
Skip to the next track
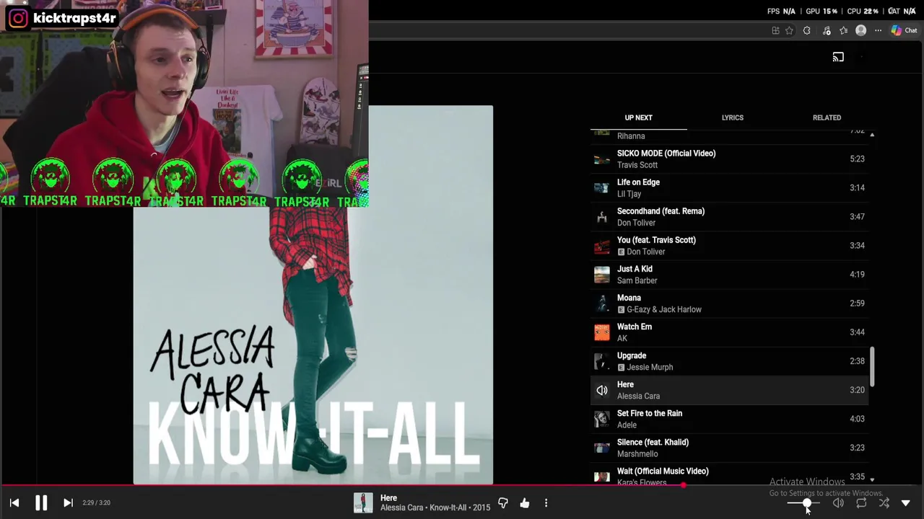(x=68, y=503)
